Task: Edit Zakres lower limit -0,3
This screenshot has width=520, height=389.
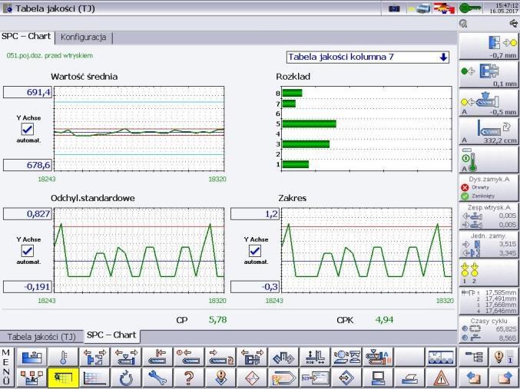Action: click(x=255, y=287)
